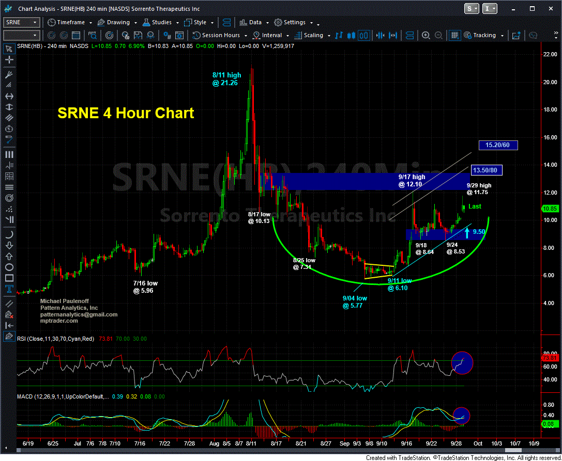Choose the ellipse drawing tool
The height and width of the screenshot is (461, 562).
pyautogui.click(x=9, y=267)
